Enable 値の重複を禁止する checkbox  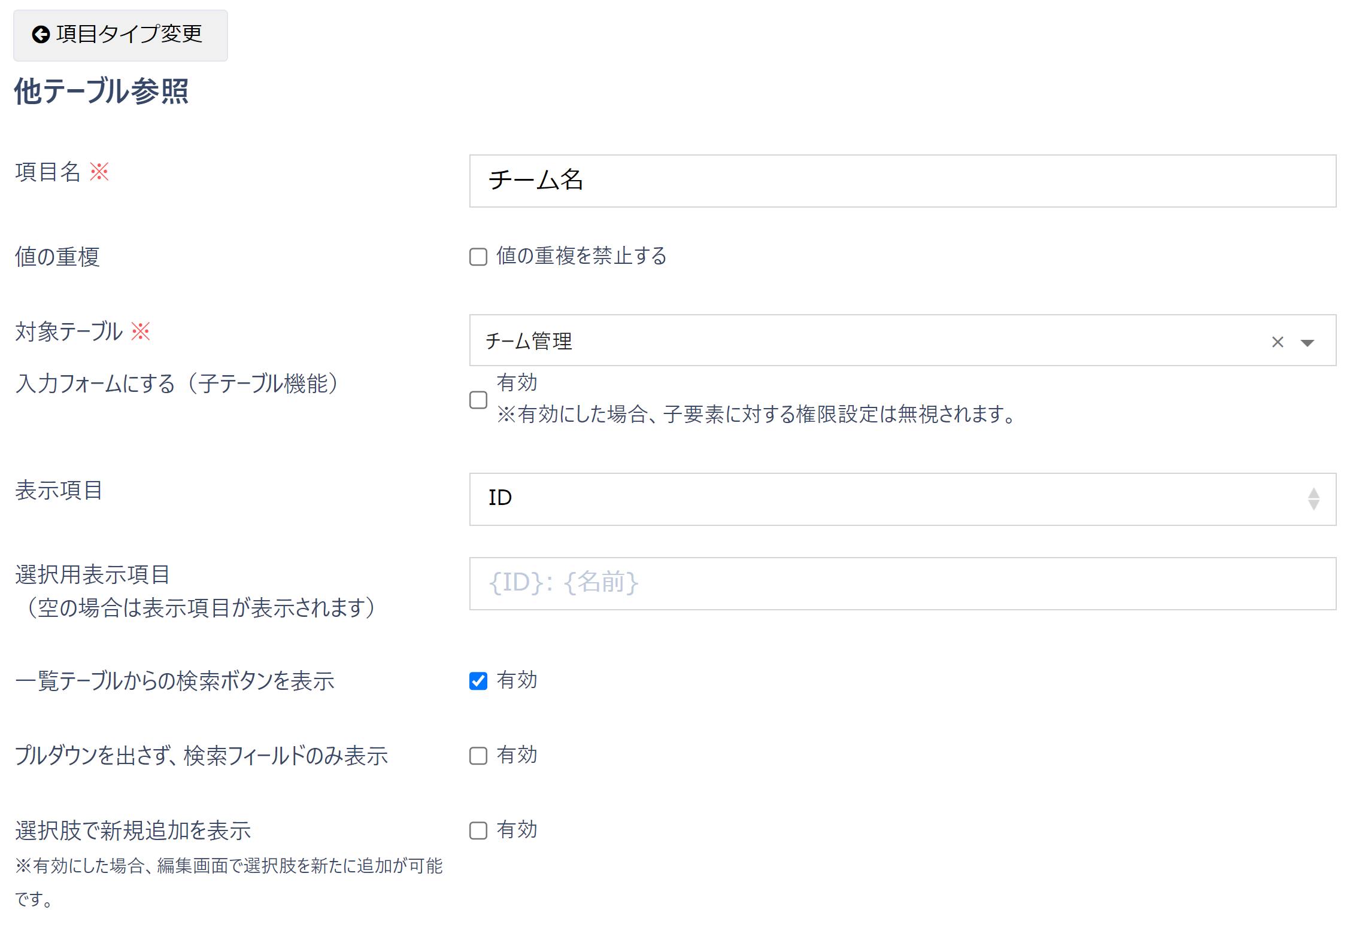coord(478,257)
